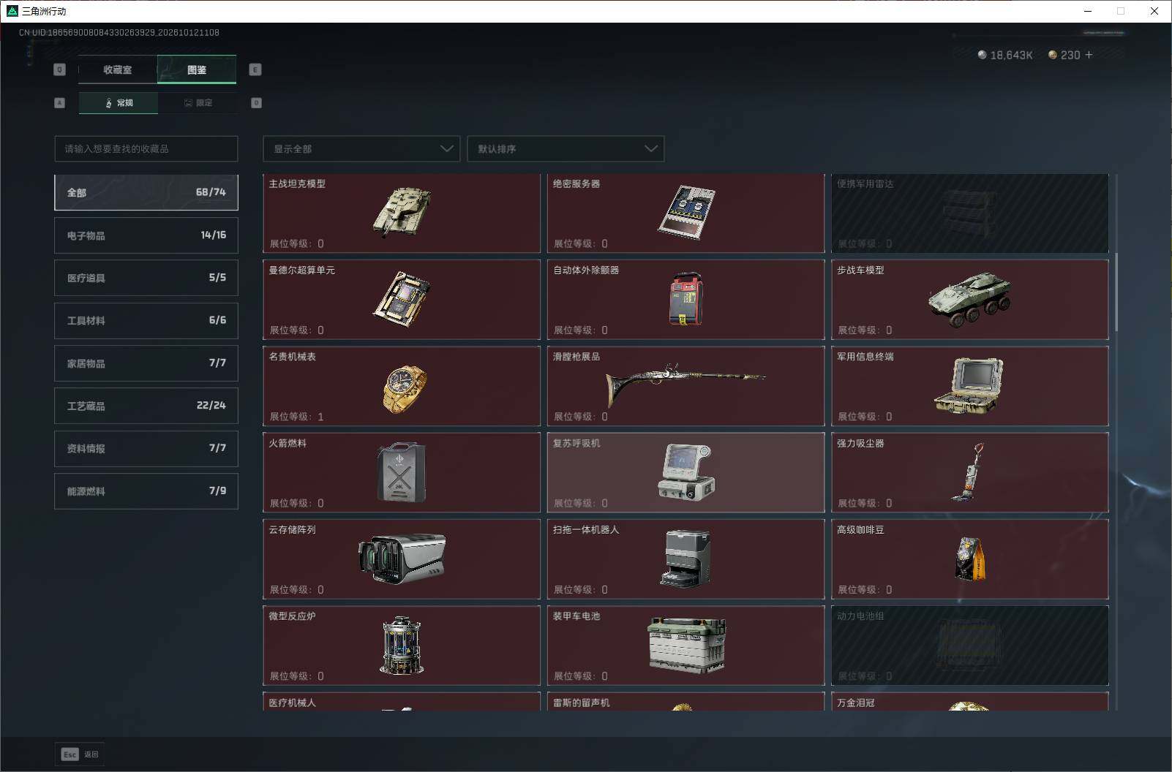This screenshot has width=1172, height=772.
Task: Switch to the 常规 sub-tab
Action: pyautogui.click(x=119, y=103)
